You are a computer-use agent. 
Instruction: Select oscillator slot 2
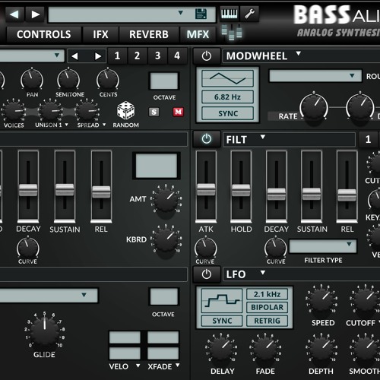pos(137,55)
